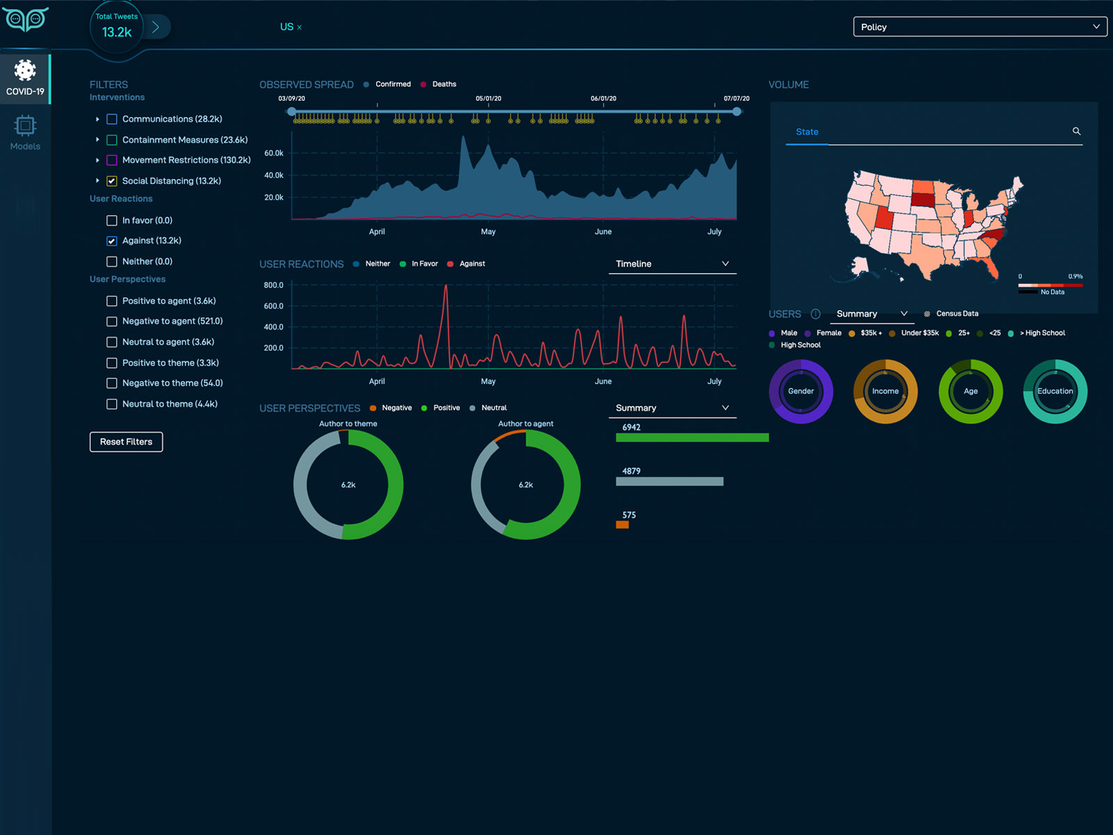Image resolution: width=1113 pixels, height=835 pixels.
Task: Enable the In favor checkbox
Action: pyautogui.click(x=111, y=221)
